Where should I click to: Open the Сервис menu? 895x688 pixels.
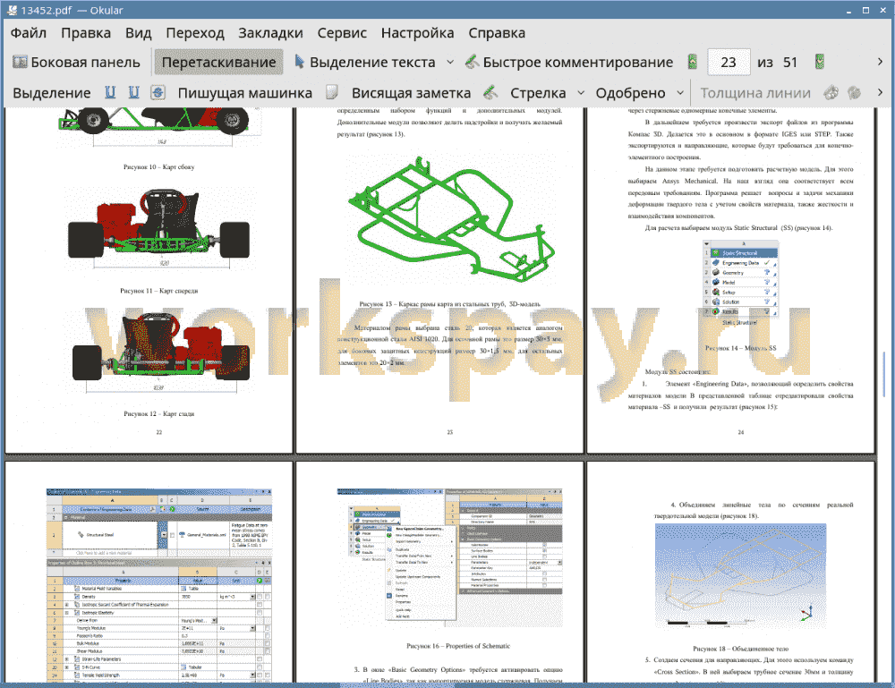[342, 33]
